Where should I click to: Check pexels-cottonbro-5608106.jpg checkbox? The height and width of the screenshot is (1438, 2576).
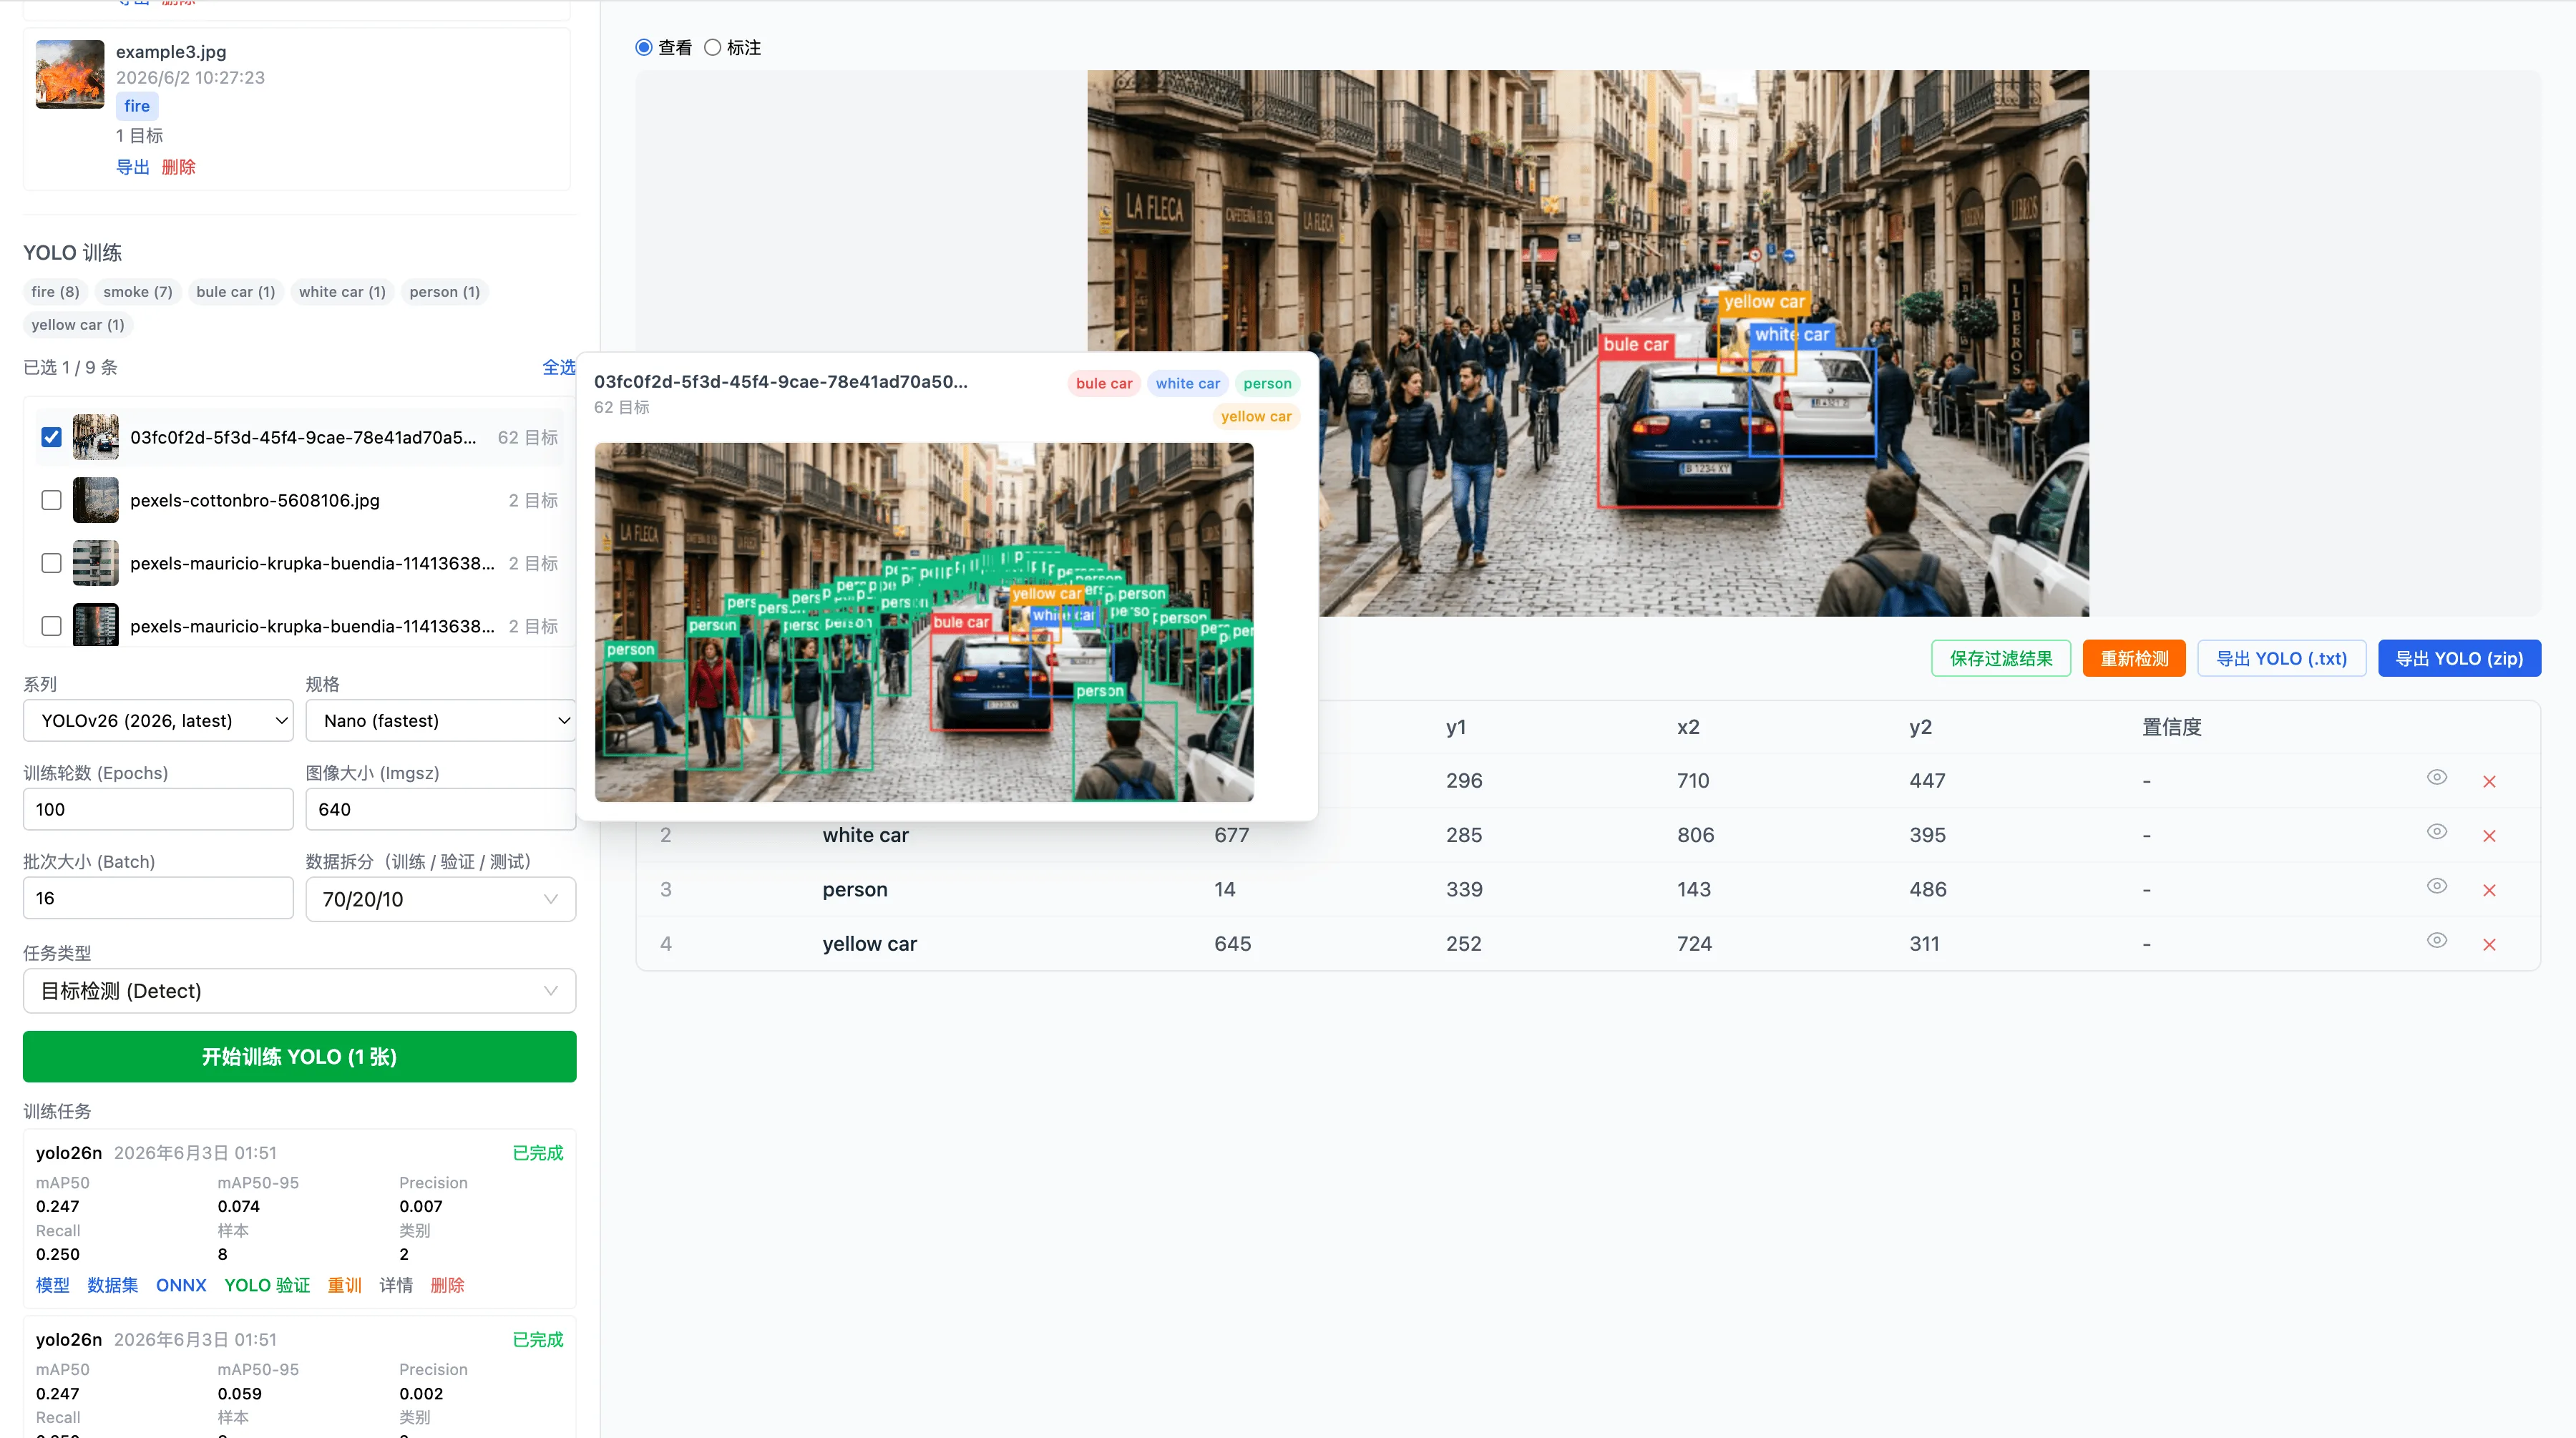[51, 500]
